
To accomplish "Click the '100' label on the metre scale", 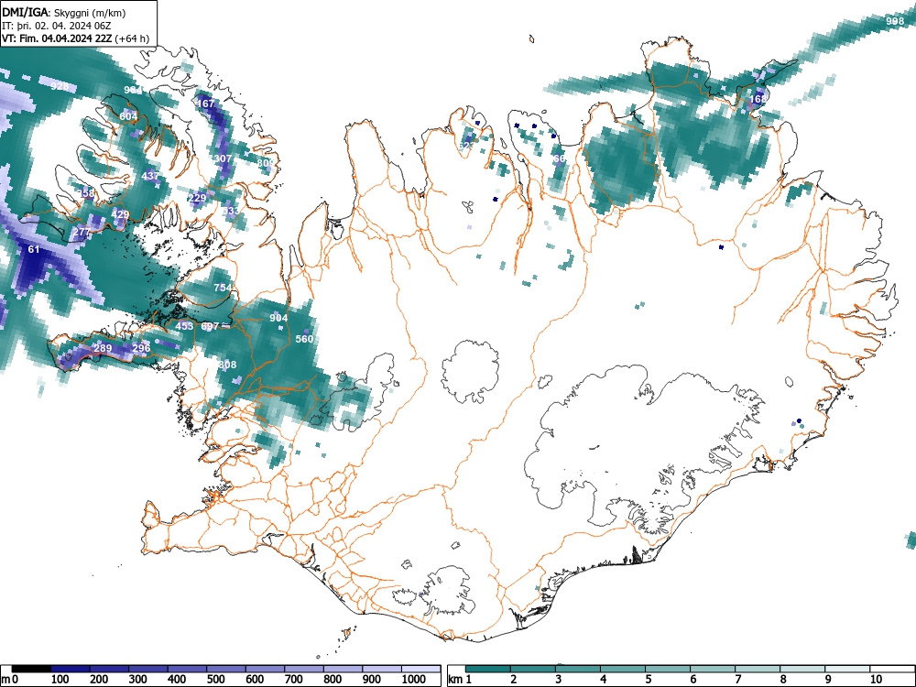I will [60, 680].
